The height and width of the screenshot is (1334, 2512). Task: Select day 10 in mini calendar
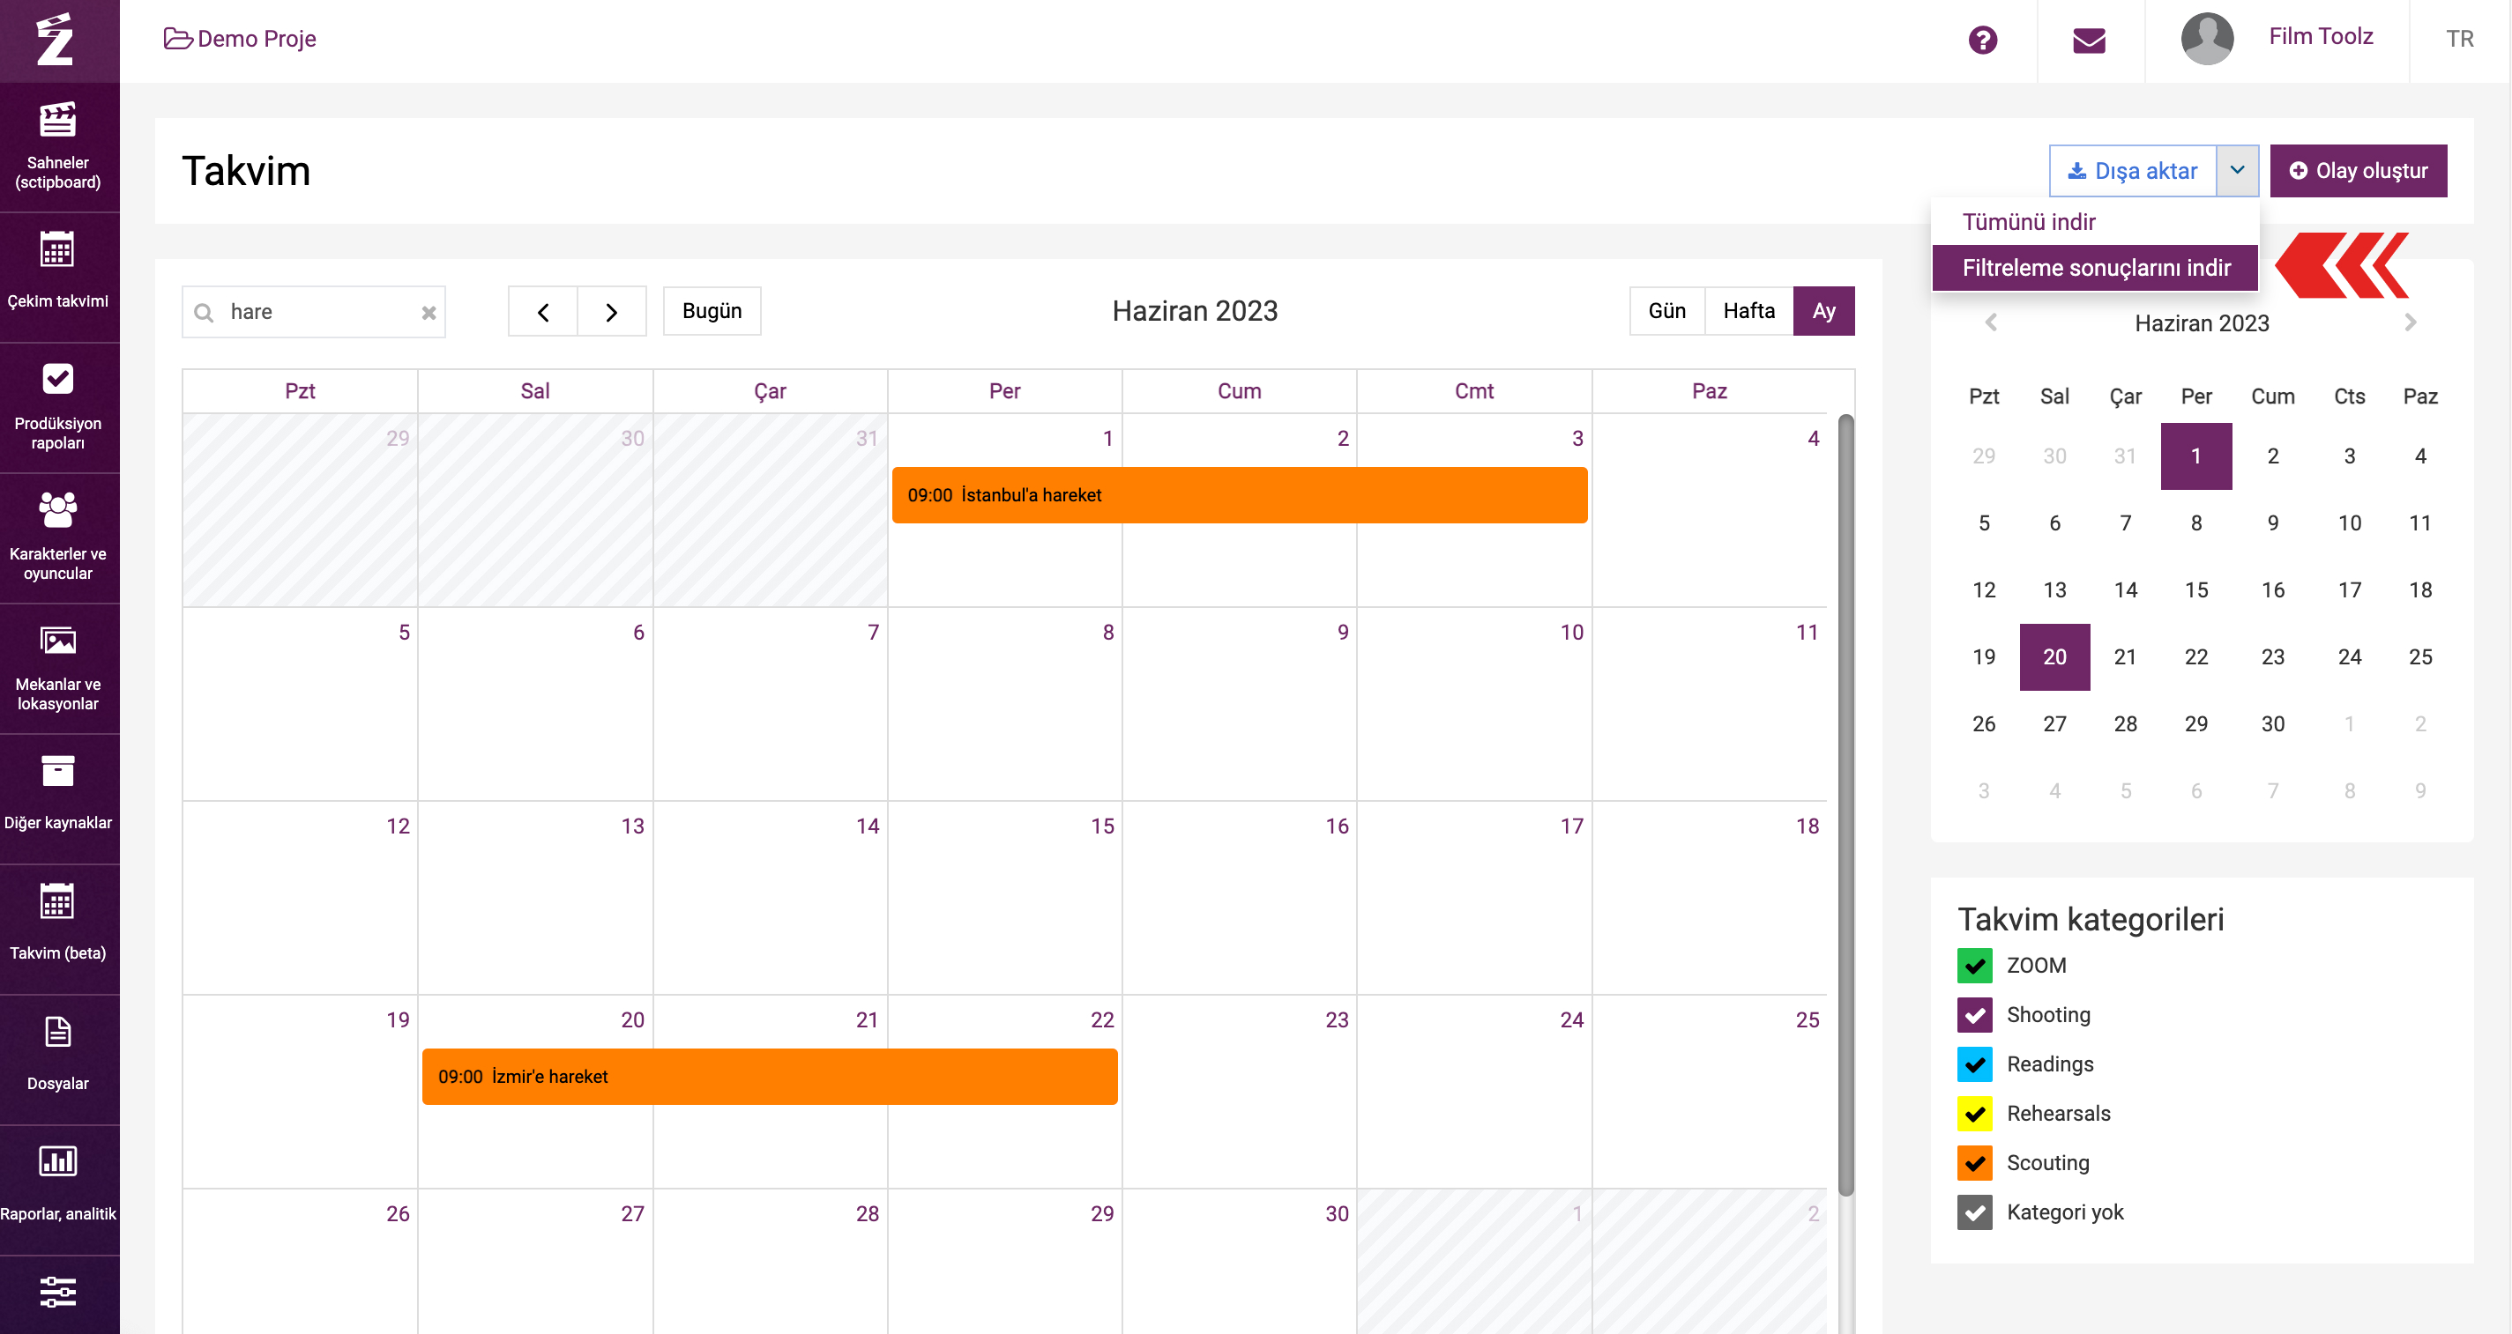2349,523
